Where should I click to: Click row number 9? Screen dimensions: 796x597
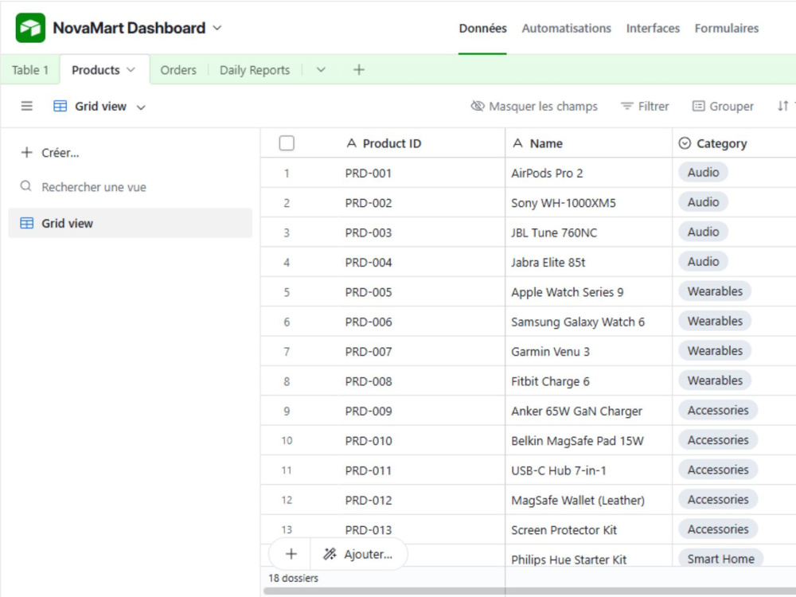[287, 411]
